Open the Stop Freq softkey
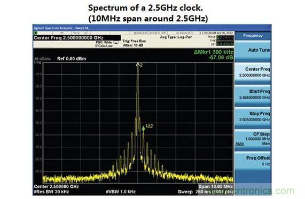Screen dimensions: 305x199 click(253, 117)
